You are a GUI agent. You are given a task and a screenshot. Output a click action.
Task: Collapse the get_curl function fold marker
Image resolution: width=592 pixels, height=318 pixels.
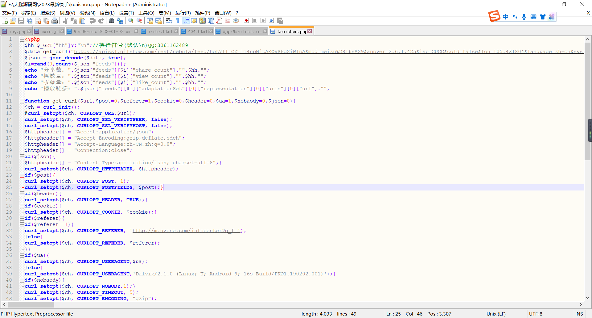(x=22, y=101)
